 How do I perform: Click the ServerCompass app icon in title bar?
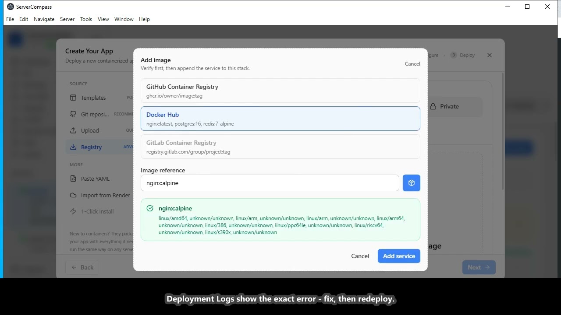11,7
